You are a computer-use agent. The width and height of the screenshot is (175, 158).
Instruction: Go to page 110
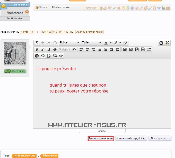click(x=55, y=32)
